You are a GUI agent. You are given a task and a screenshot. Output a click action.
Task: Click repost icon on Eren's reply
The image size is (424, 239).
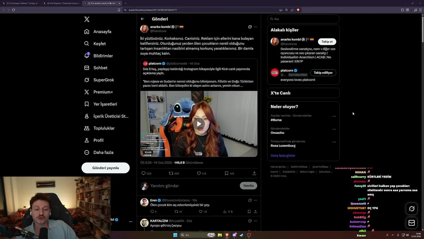tap(176, 211)
